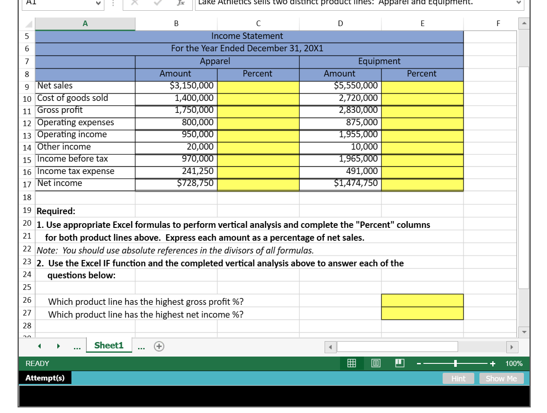Click the Add Sheet plus button
The image size is (547, 413).
(x=159, y=346)
